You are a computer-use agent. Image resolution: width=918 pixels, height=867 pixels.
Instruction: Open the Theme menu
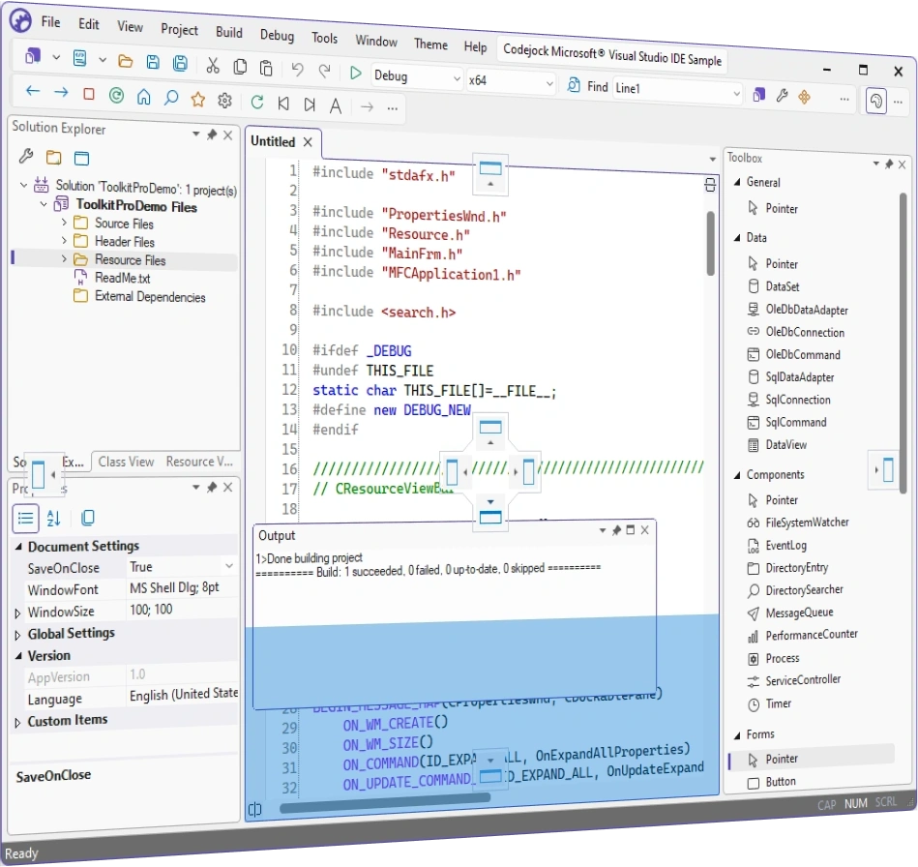[430, 44]
